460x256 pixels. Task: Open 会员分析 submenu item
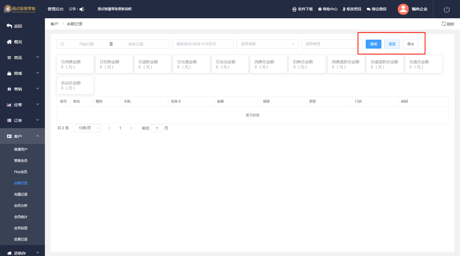click(21, 205)
